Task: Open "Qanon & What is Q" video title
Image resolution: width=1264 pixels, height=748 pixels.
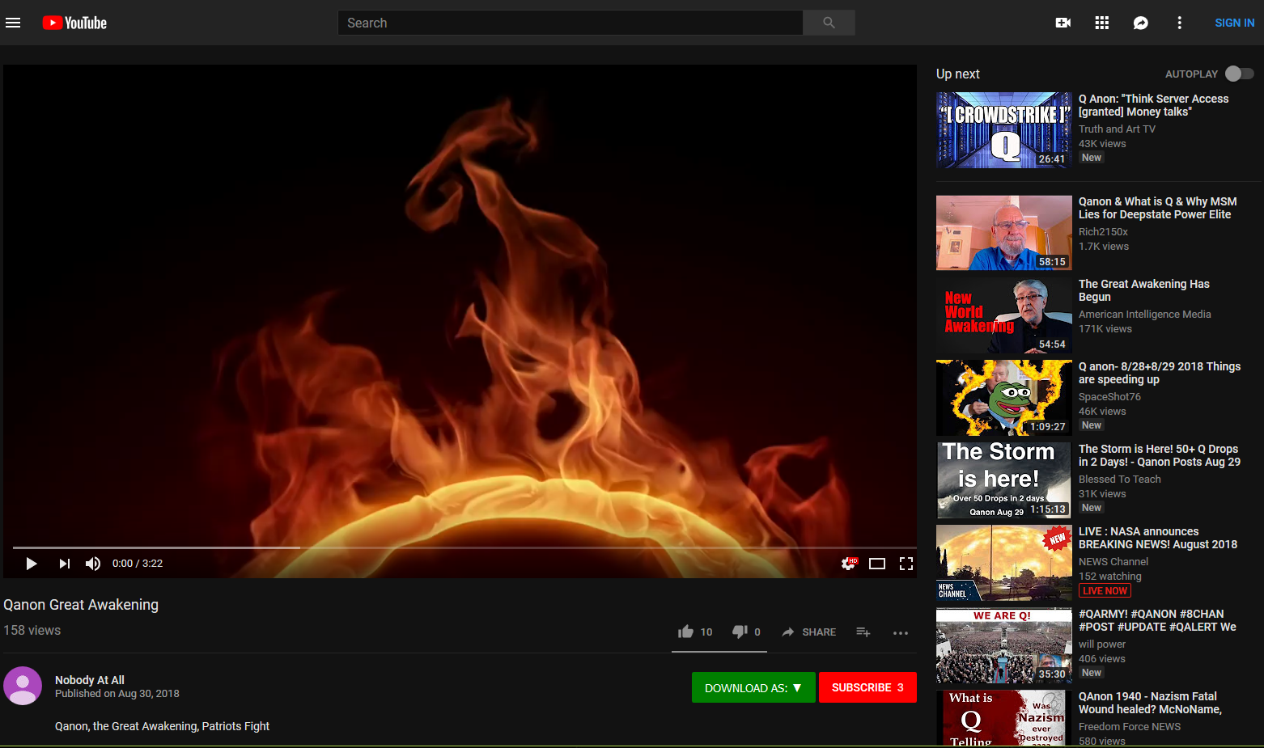Action: click(x=1157, y=208)
